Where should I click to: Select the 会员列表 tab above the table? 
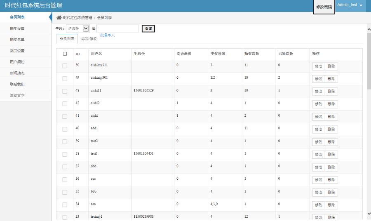pos(67,39)
